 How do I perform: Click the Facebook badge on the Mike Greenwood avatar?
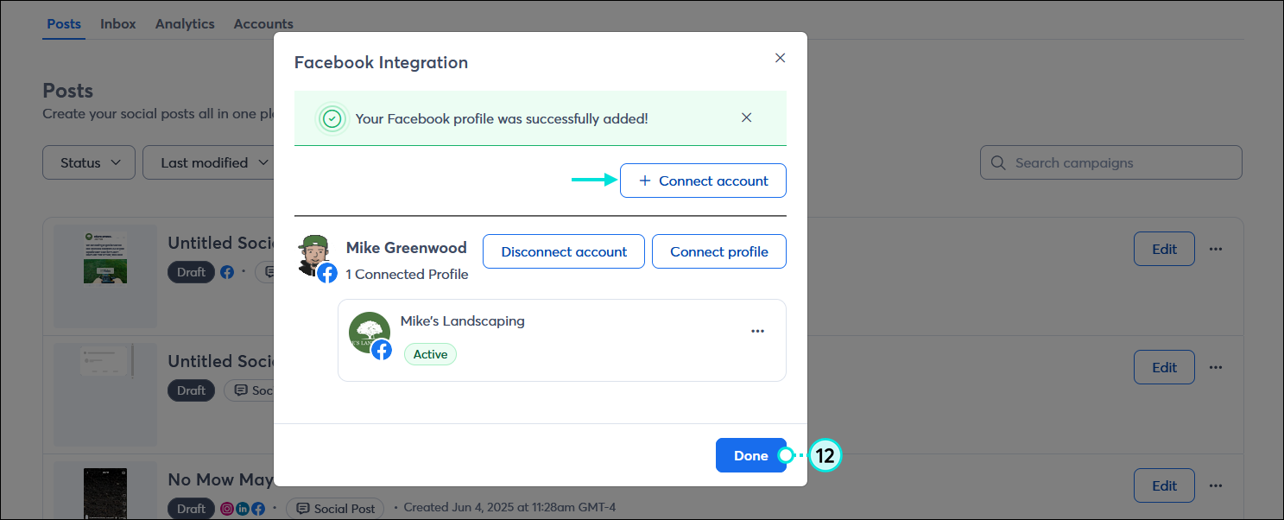327,273
